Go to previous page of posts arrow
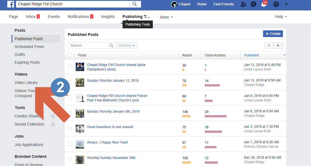The width and height of the screenshot is (311, 166). point(269,46)
